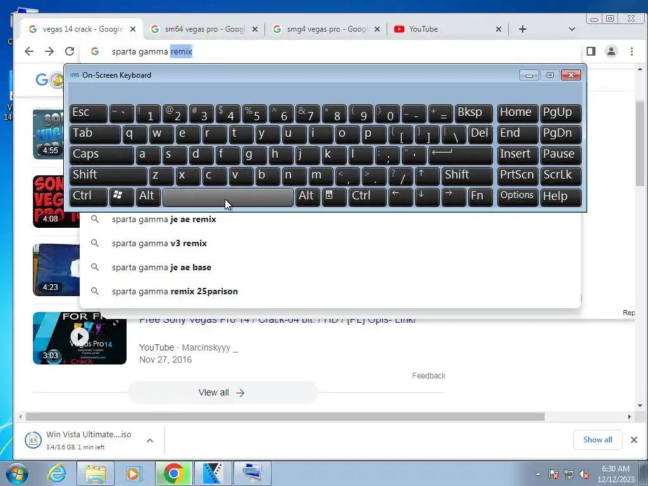Toggle left Ctrl key on keyboard
The image size is (648, 486).
click(89, 197)
